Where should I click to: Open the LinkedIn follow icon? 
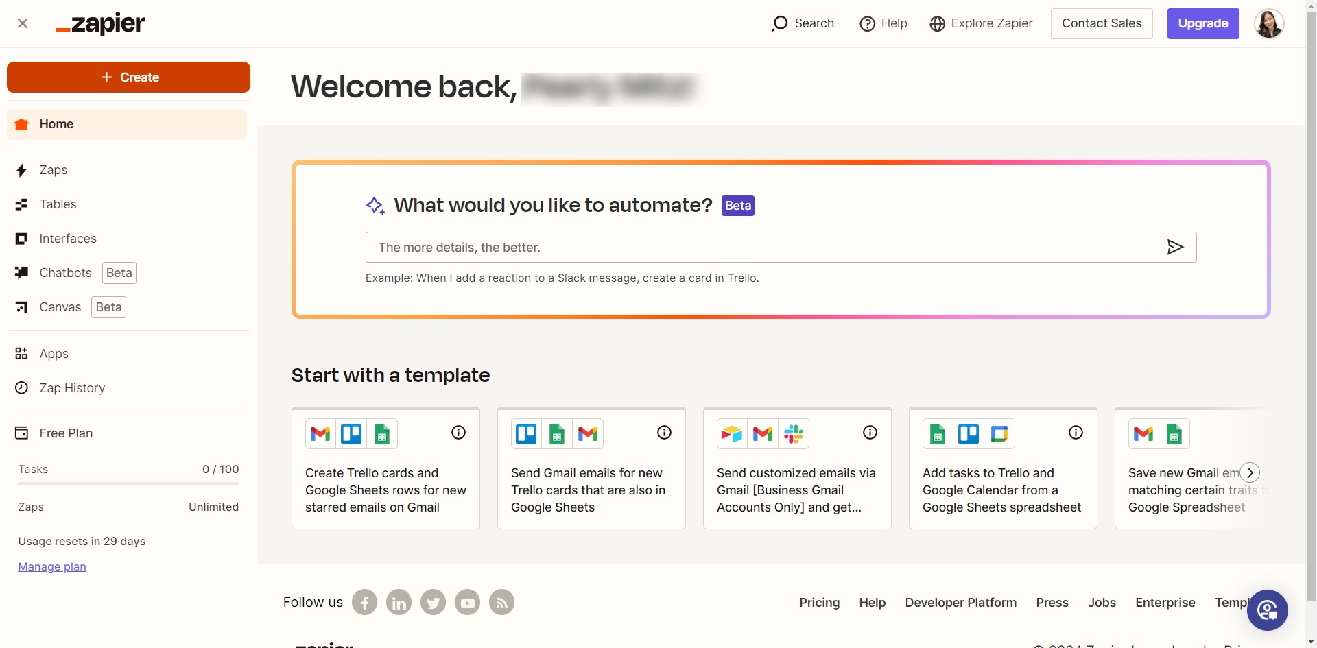[x=399, y=603]
